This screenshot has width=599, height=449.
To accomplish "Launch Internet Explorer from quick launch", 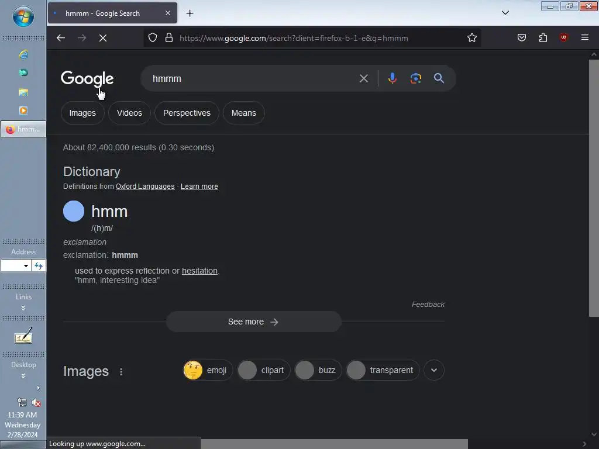I will [x=23, y=54].
